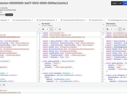Click the plus icon in Our Version toolbar
The height and width of the screenshot is (95, 127).
click(39, 29)
